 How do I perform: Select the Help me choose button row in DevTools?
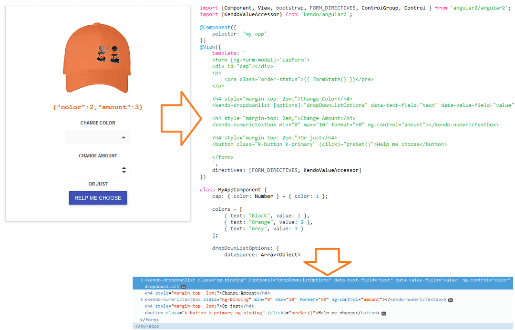[x=262, y=313]
